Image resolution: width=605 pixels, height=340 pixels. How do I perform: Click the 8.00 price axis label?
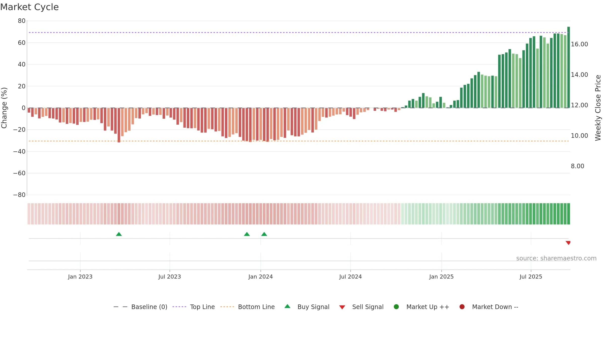click(x=578, y=166)
